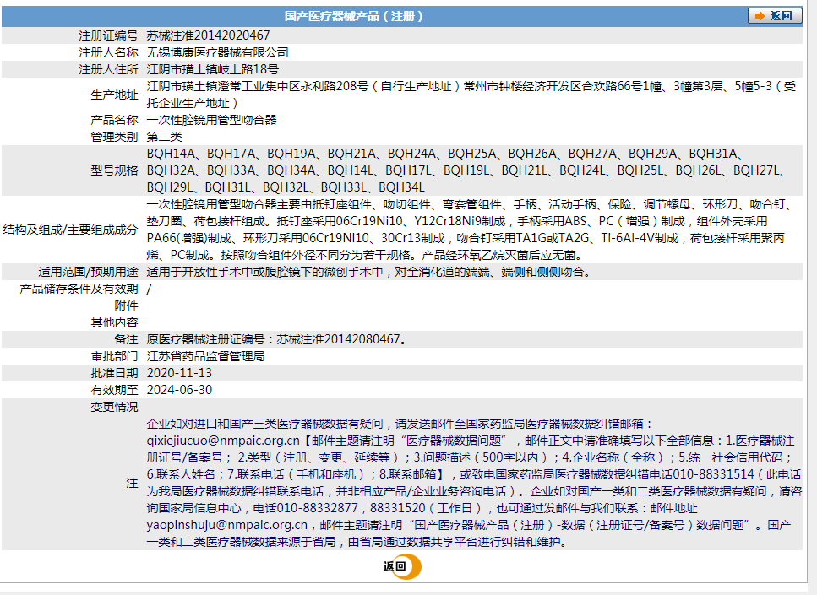
Task: Click the 批准日期 label
Action: [x=114, y=373]
